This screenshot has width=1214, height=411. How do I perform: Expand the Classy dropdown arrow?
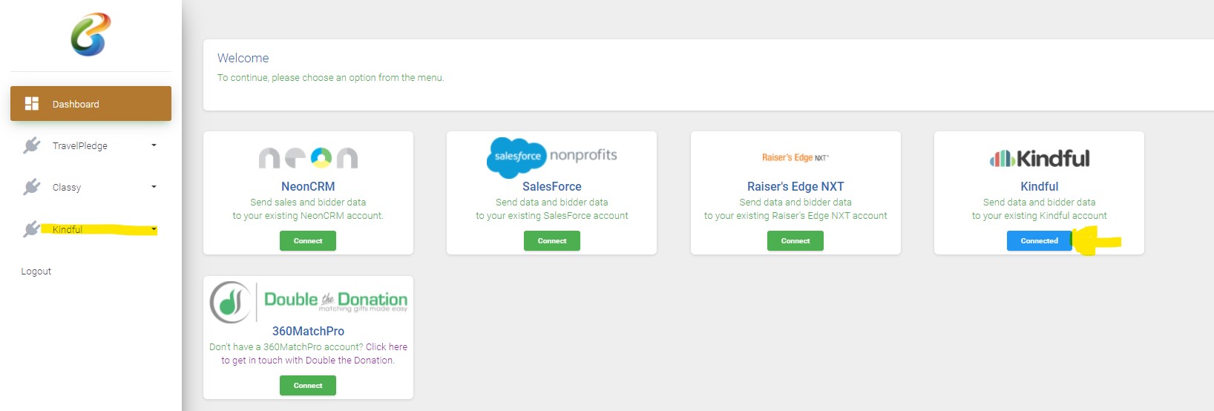pos(154,187)
